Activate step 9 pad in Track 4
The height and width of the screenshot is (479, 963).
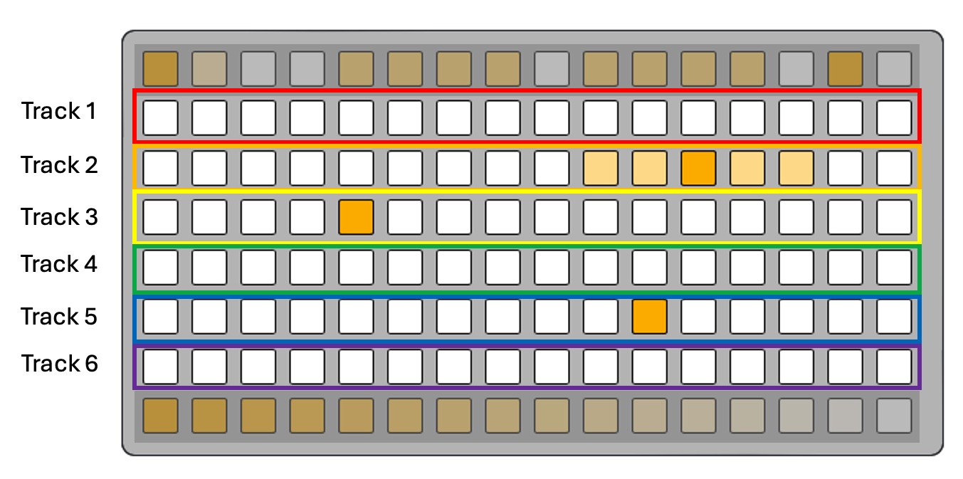(552, 267)
